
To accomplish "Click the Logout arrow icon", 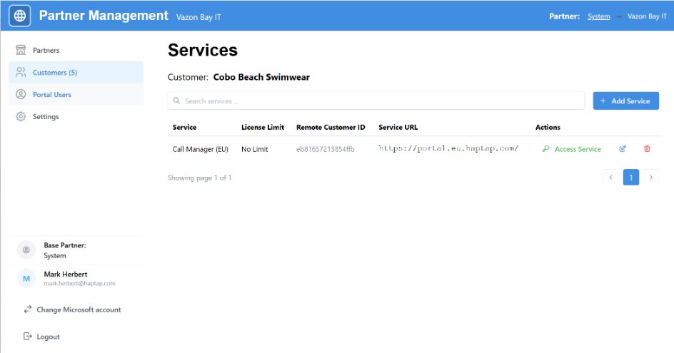I will point(28,337).
